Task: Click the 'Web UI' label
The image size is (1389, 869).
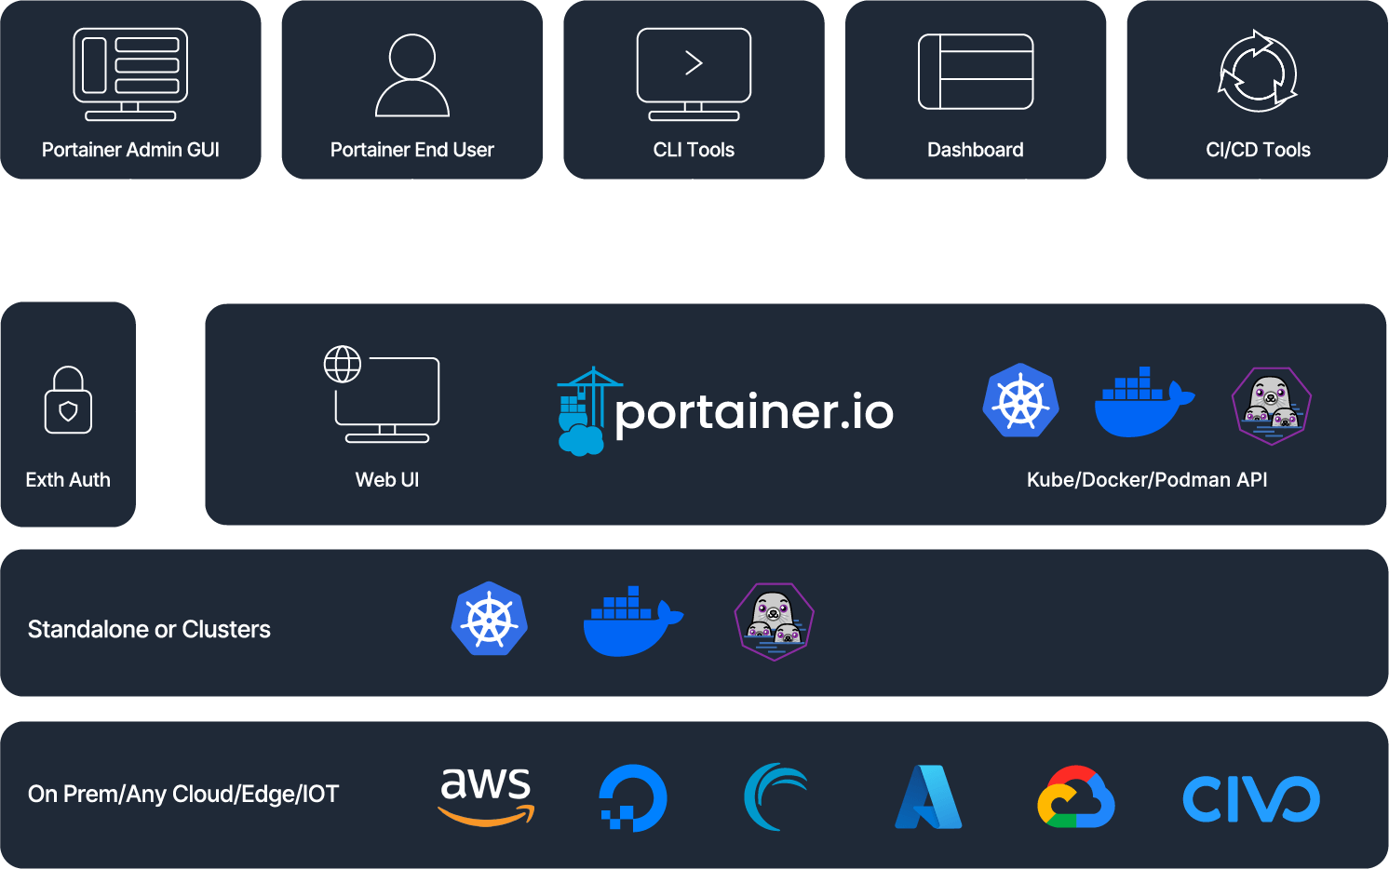Action: 387,480
